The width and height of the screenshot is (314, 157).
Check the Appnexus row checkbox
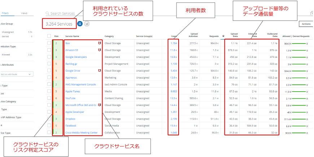click(x=49, y=78)
